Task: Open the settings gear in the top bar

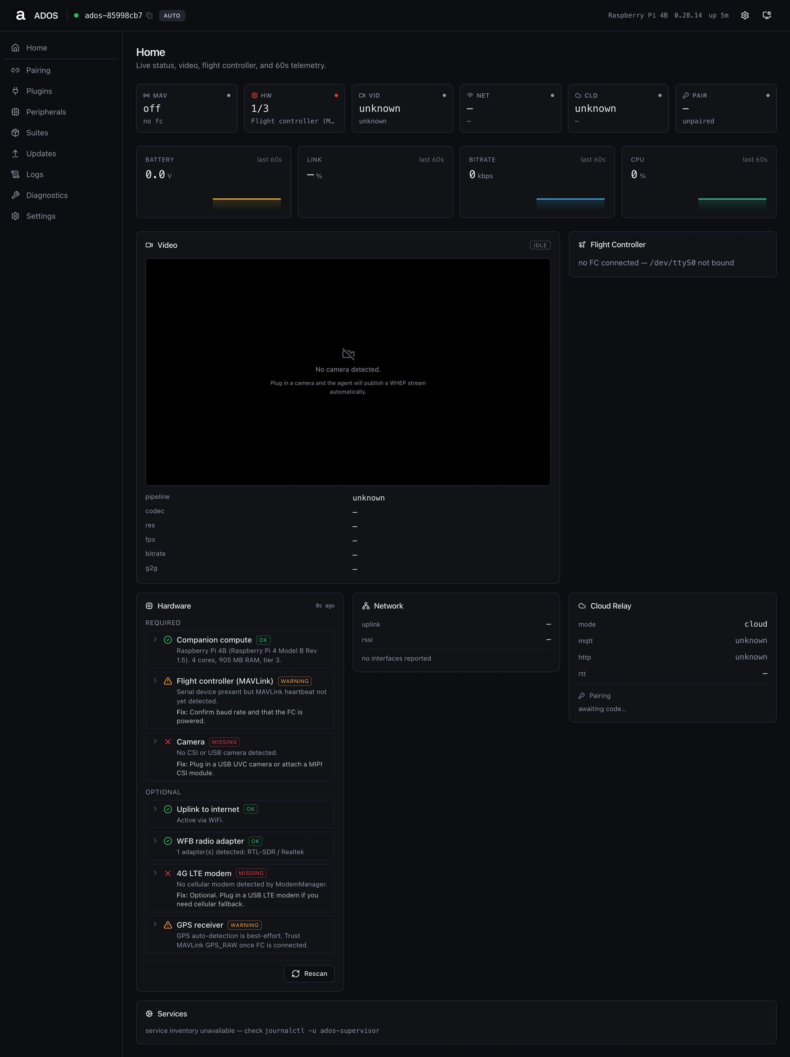Action: [x=744, y=15]
